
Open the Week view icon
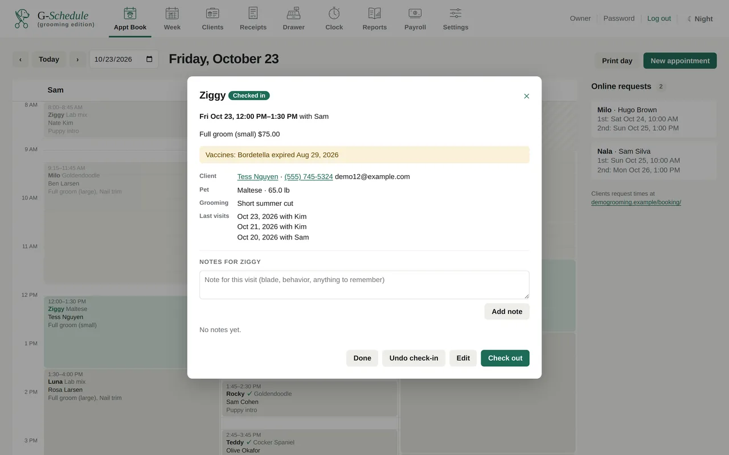[172, 13]
